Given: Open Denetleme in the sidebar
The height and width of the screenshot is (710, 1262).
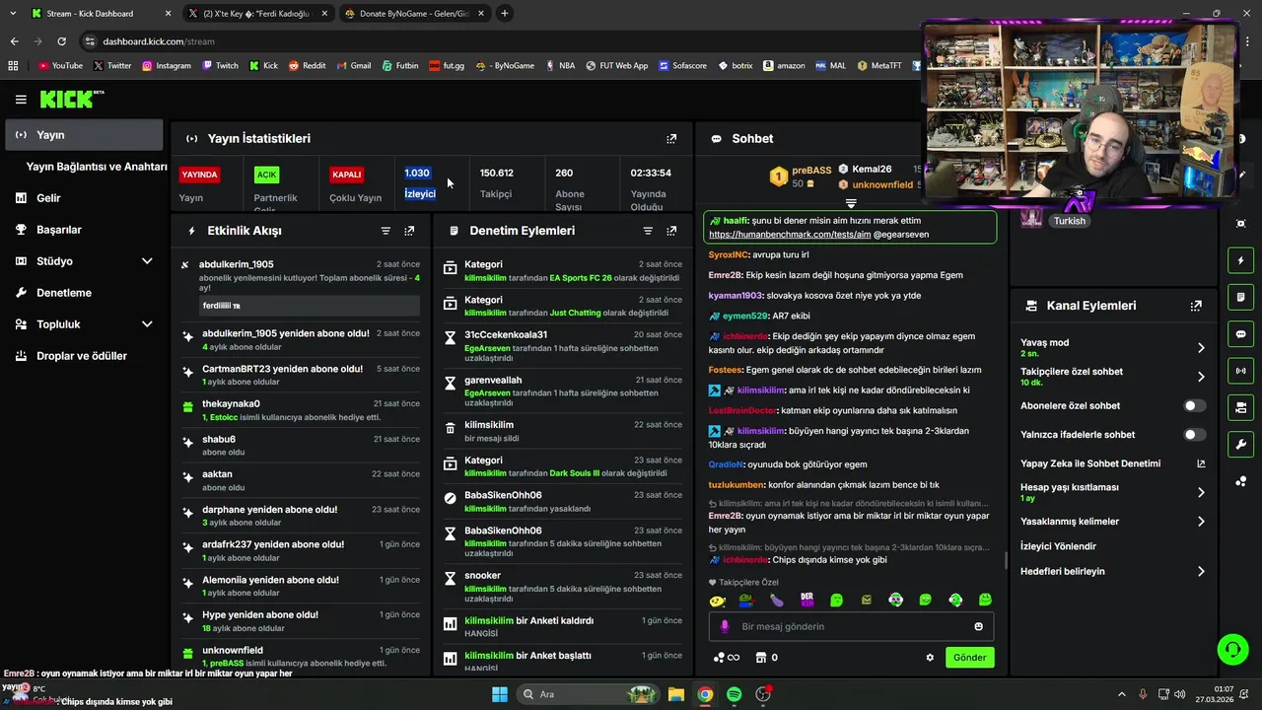Looking at the screenshot, I should (x=64, y=293).
